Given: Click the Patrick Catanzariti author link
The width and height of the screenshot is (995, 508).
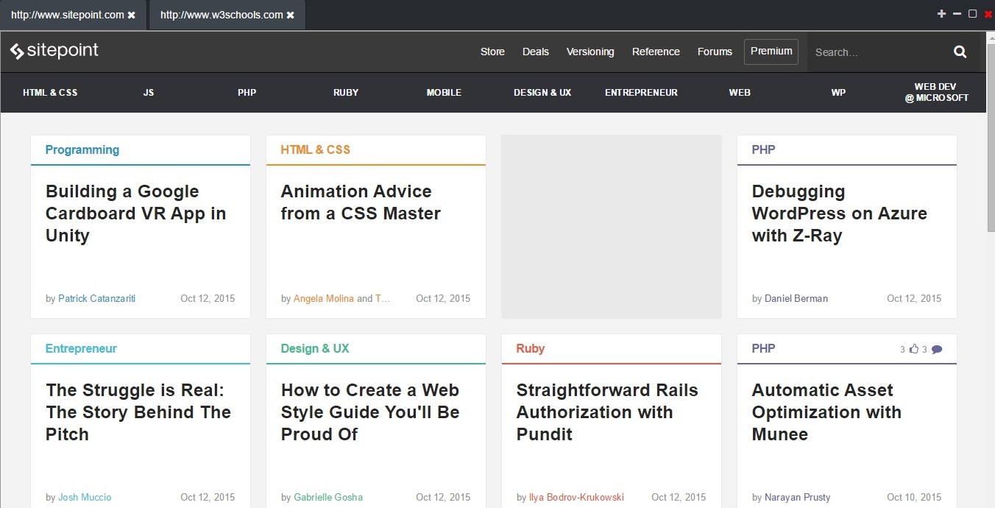Looking at the screenshot, I should pyautogui.click(x=96, y=298).
